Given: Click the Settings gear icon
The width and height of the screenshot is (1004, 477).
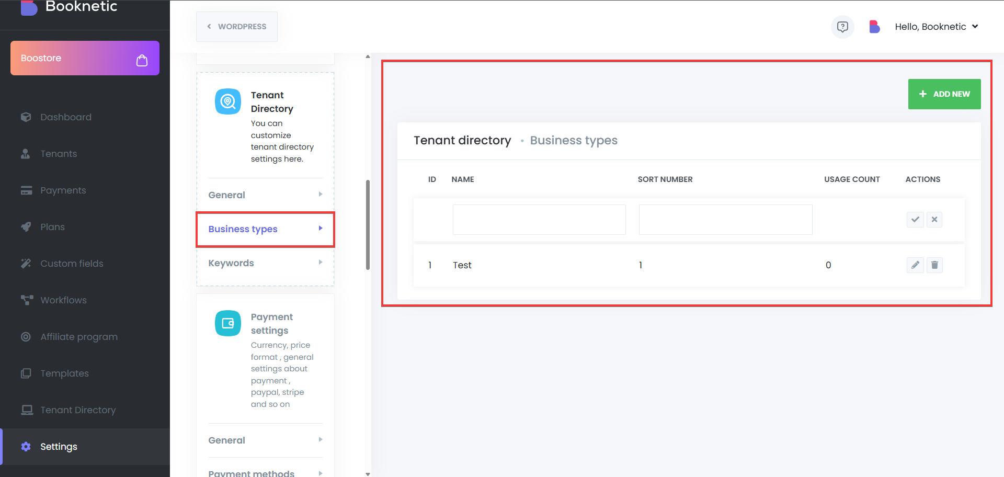Looking at the screenshot, I should [26, 447].
